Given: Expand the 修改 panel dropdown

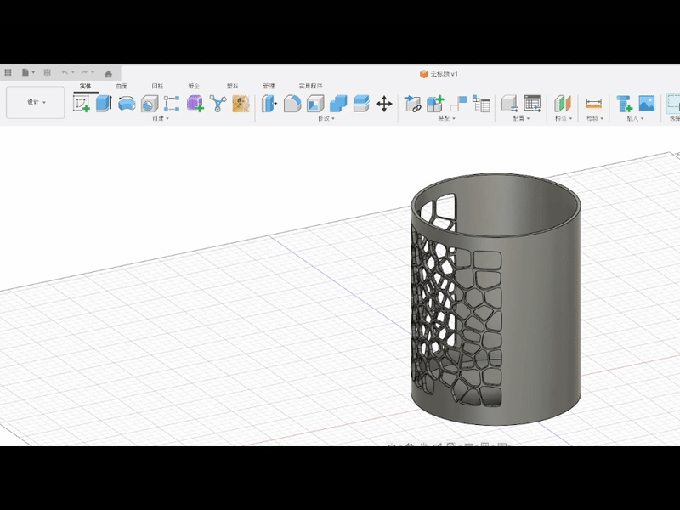Looking at the screenshot, I should pyautogui.click(x=326, y=118).
